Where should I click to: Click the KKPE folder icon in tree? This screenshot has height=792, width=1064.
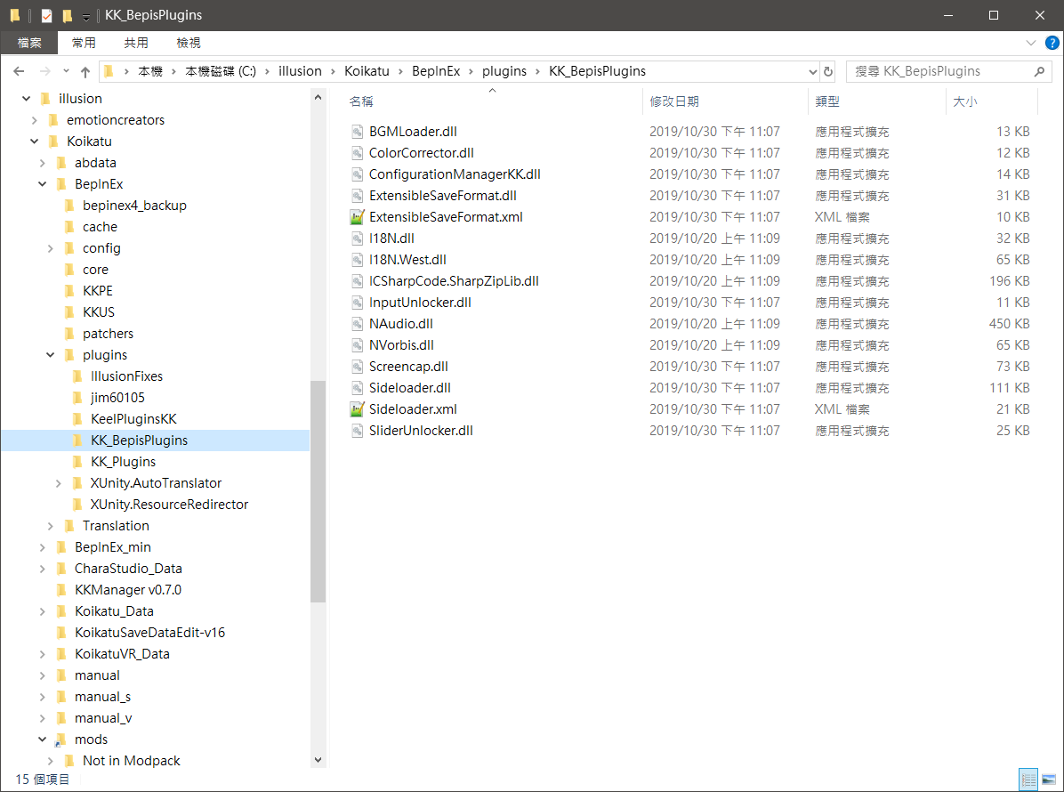(69, 291)
